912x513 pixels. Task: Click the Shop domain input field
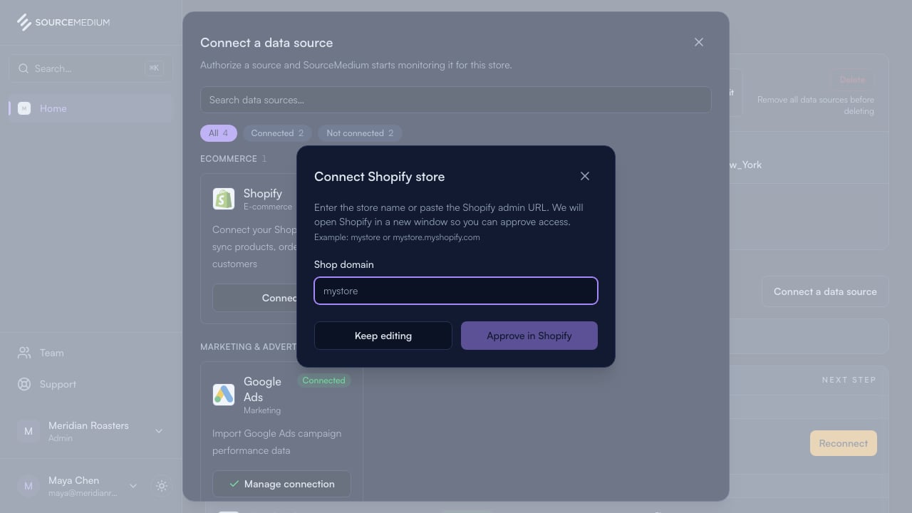[456, 291]
